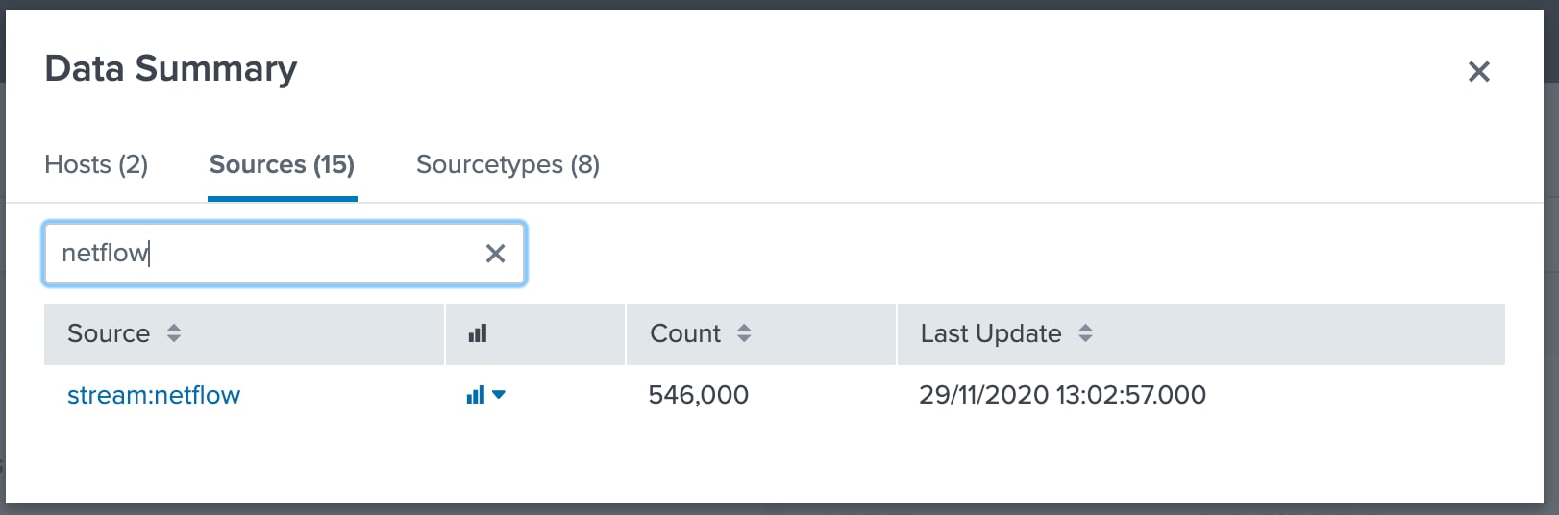Click stream:netflow row's bar chart icon
Screen dimensions: 1559x515
click(475, 395)
